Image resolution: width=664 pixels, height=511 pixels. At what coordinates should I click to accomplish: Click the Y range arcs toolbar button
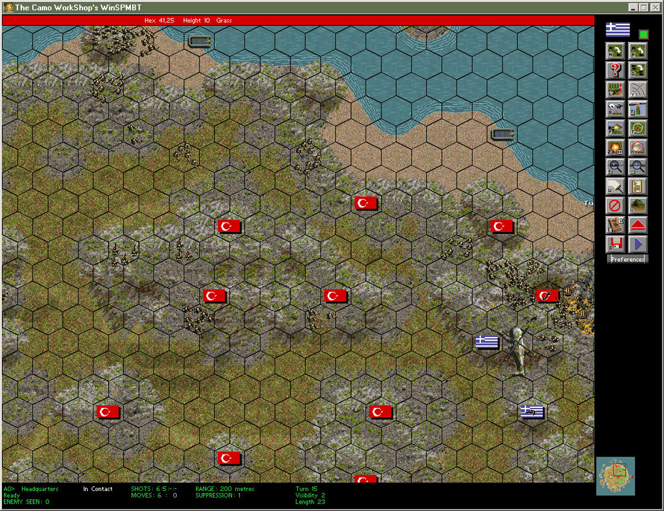pyautogui.click(x=637, y=89)
